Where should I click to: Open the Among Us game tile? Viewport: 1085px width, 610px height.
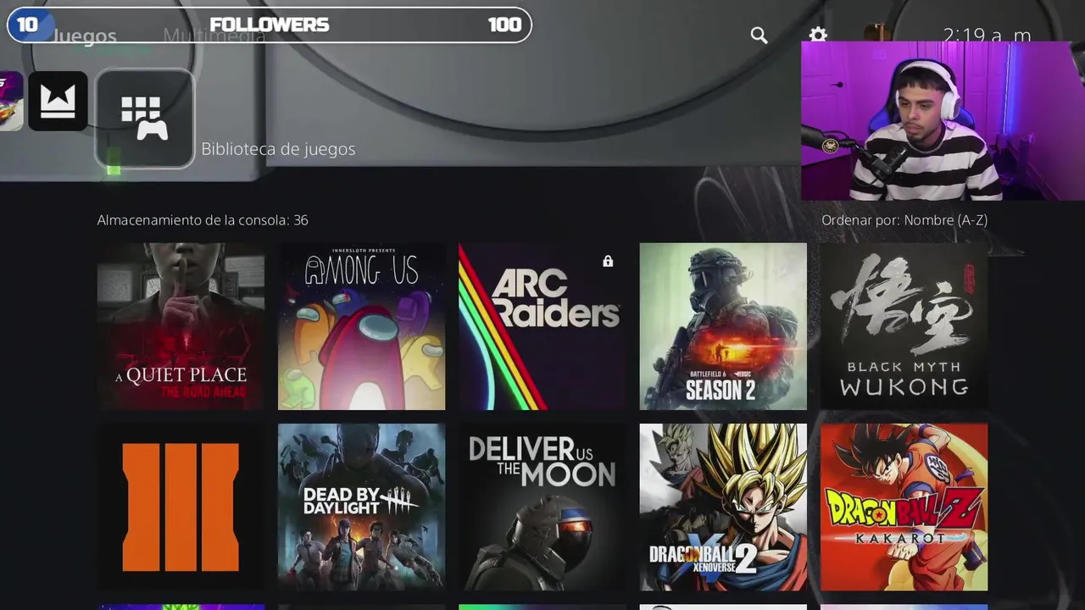(361, 326)
